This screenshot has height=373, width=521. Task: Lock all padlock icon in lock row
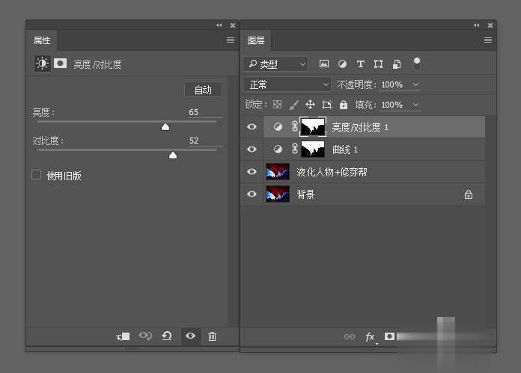point(344,105)
